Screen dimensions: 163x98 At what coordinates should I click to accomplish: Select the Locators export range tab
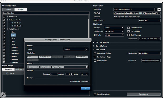tap(8, 69)
